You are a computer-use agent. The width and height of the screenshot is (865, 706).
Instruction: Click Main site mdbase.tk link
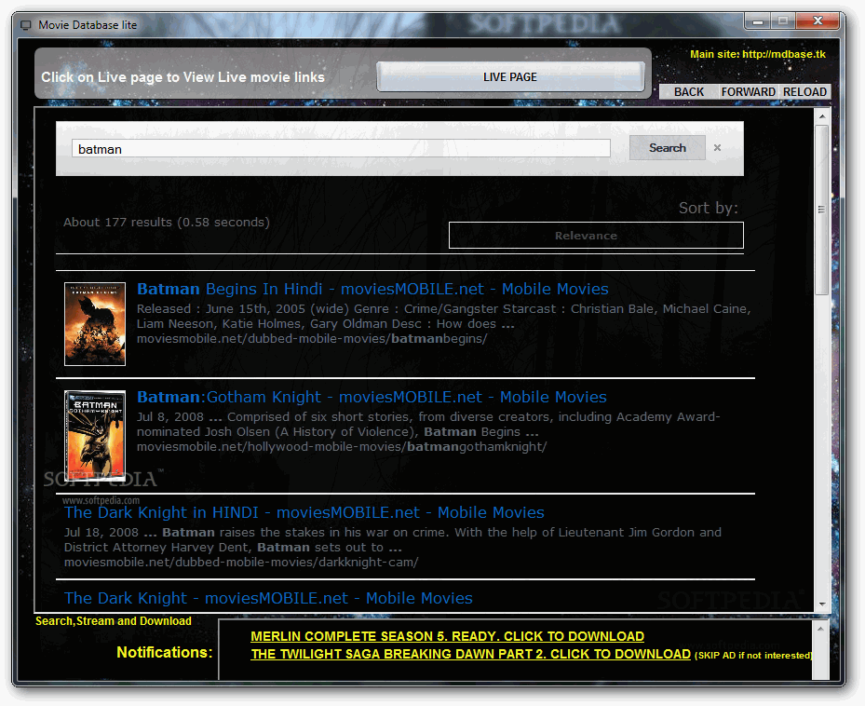point(758,54)
